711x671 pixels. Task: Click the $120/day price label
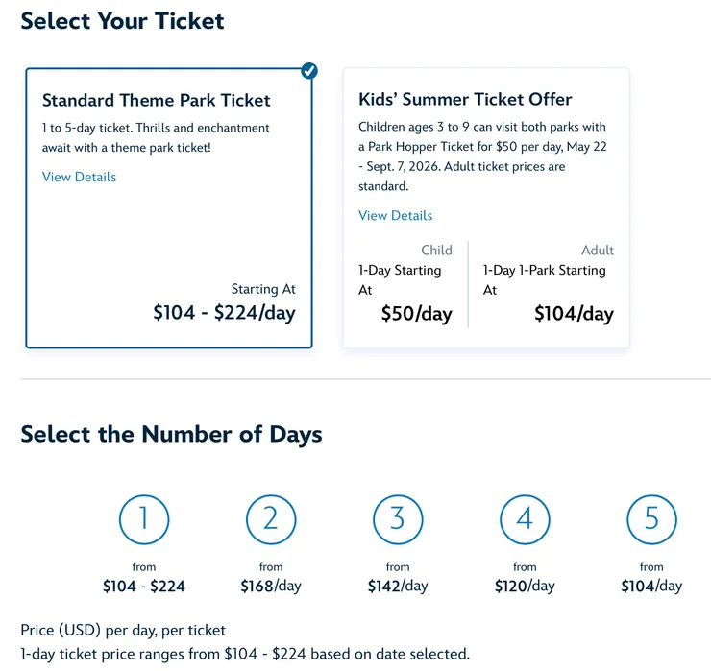pos(525,586)
